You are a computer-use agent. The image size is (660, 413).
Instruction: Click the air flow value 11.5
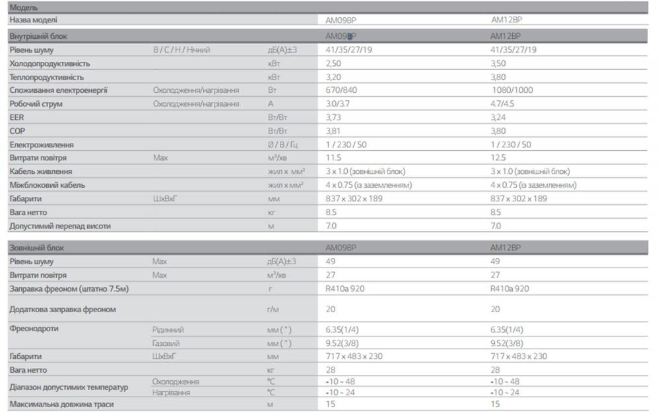[x=333, y=158]
